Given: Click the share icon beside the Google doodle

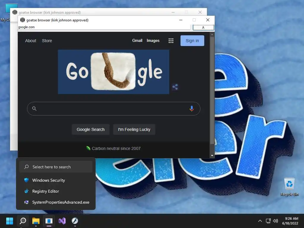Looking at the screenshot, I should (175, 87).
